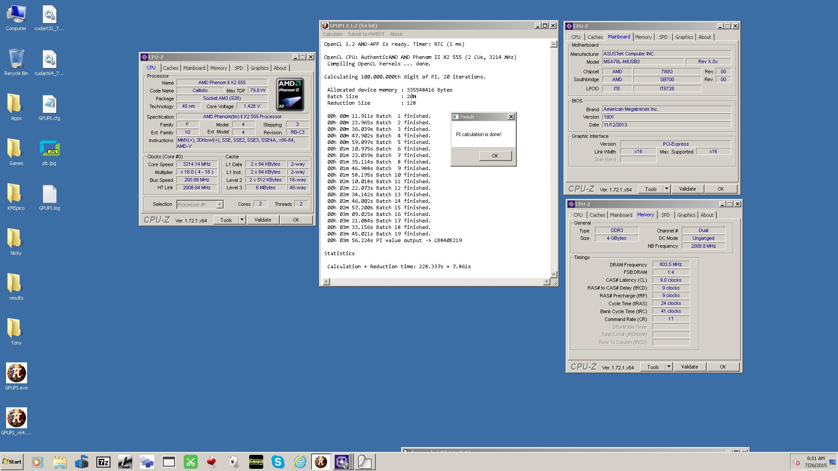Launch 7-Zip from the taskbar
Viewport: 838px width, 471px height.
(103, 462)
